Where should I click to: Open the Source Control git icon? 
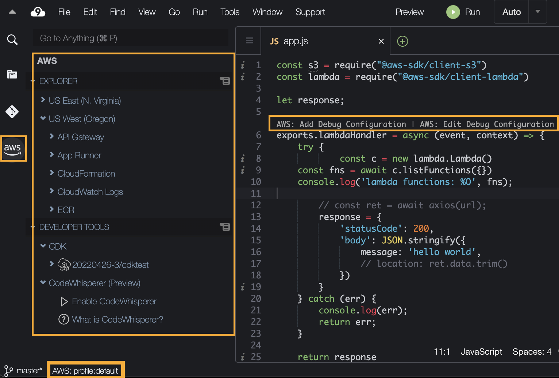click(12, 112)
